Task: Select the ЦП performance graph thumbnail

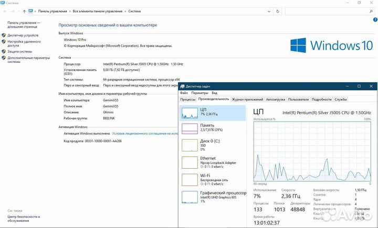Action: (190, 113)
